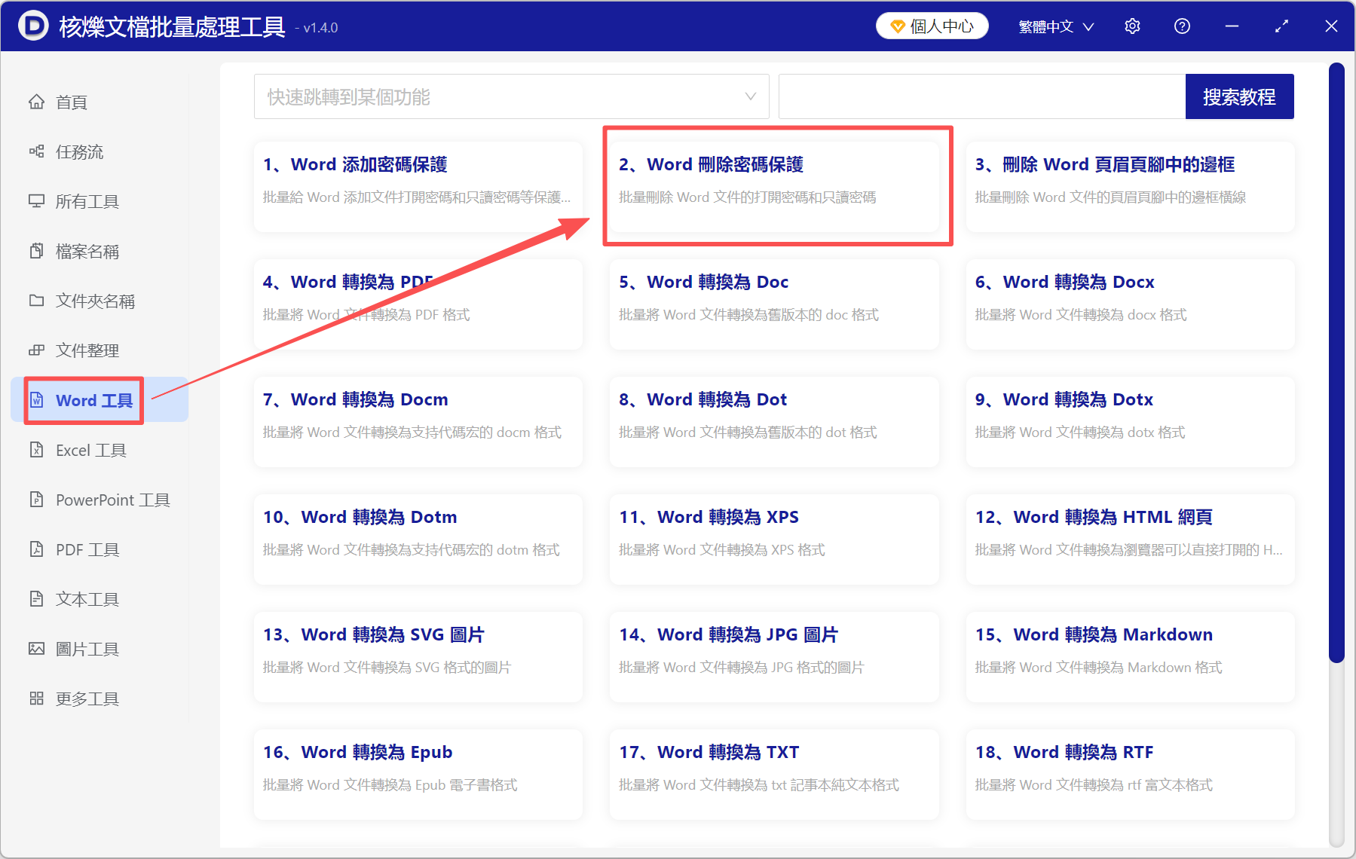
Task: Switch to the PowerPoint 工具 category
Action: [x=111, y=500]
